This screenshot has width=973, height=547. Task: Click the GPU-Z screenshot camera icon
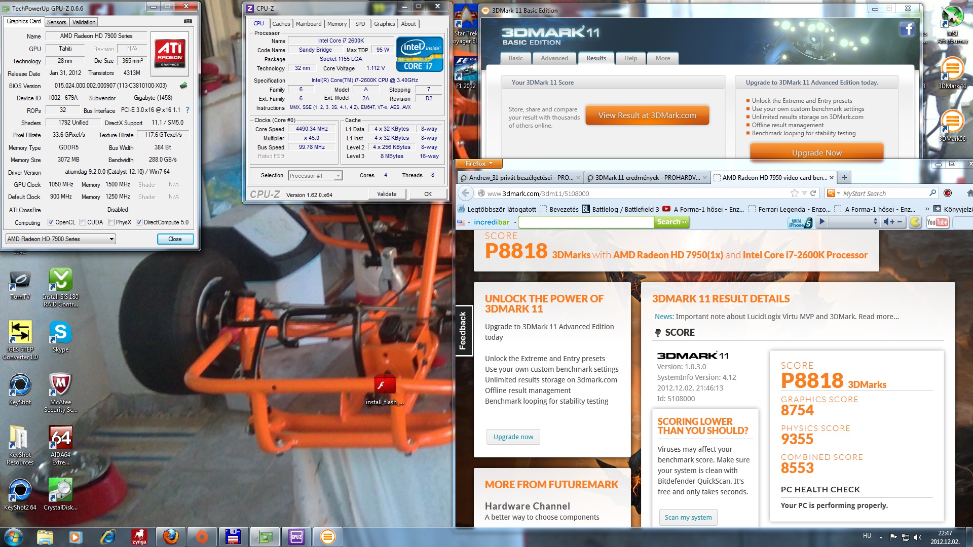pos(188,21)
